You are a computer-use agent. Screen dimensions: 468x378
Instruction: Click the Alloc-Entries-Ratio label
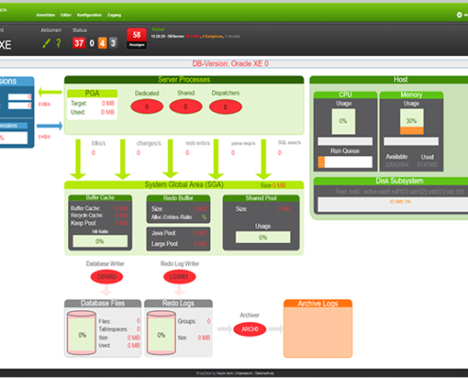tap(171, 217)
